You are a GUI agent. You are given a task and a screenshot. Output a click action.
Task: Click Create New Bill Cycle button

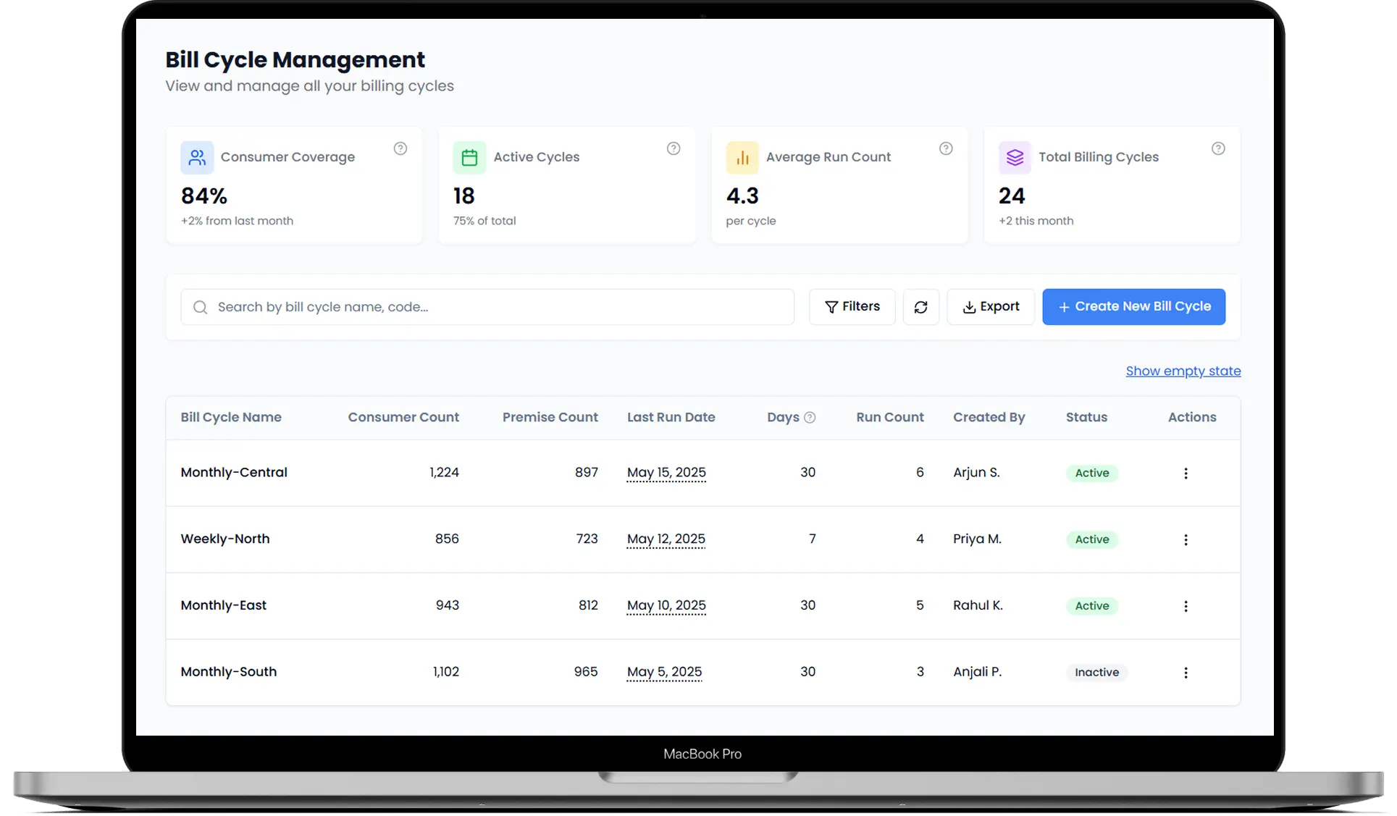pyautogui.click(x=1133, y=307)
